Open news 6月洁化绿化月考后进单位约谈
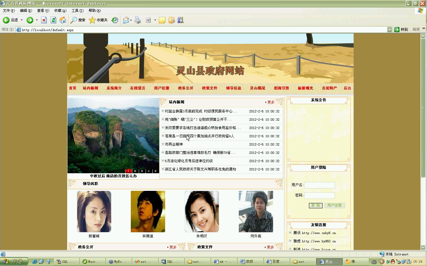 coord(189,161)
